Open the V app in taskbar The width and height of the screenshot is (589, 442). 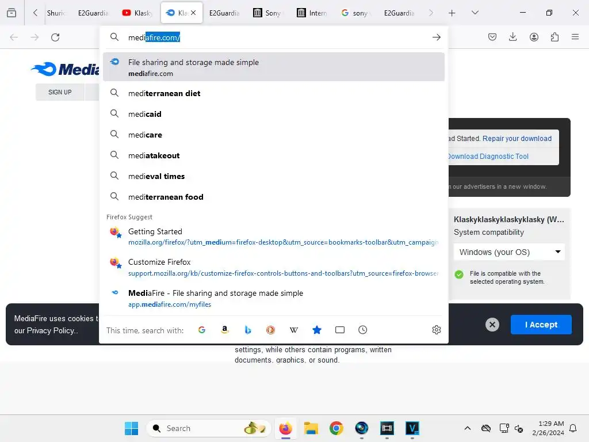click(x=412, y=428)
